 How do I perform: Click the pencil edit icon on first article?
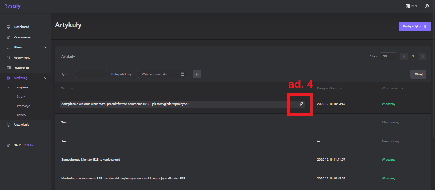[301, 104]
